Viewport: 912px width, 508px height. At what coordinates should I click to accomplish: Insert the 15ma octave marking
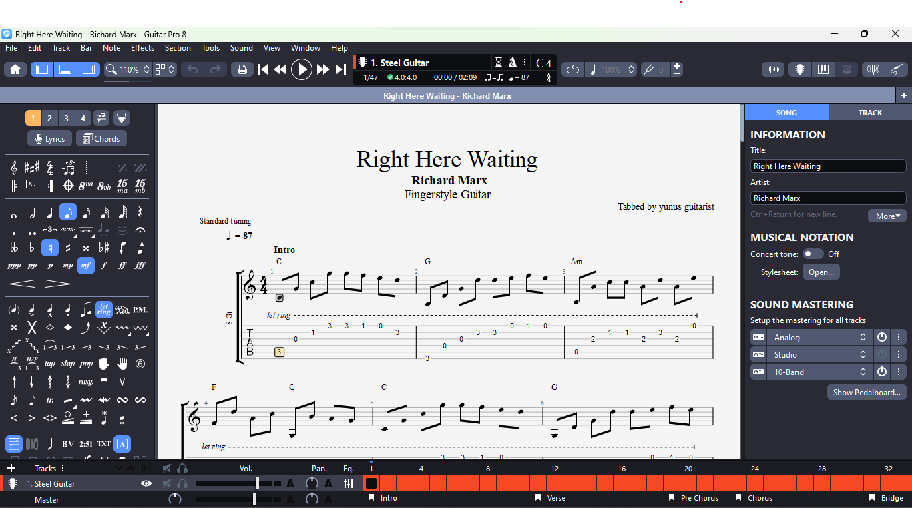[x=122, y=186]
